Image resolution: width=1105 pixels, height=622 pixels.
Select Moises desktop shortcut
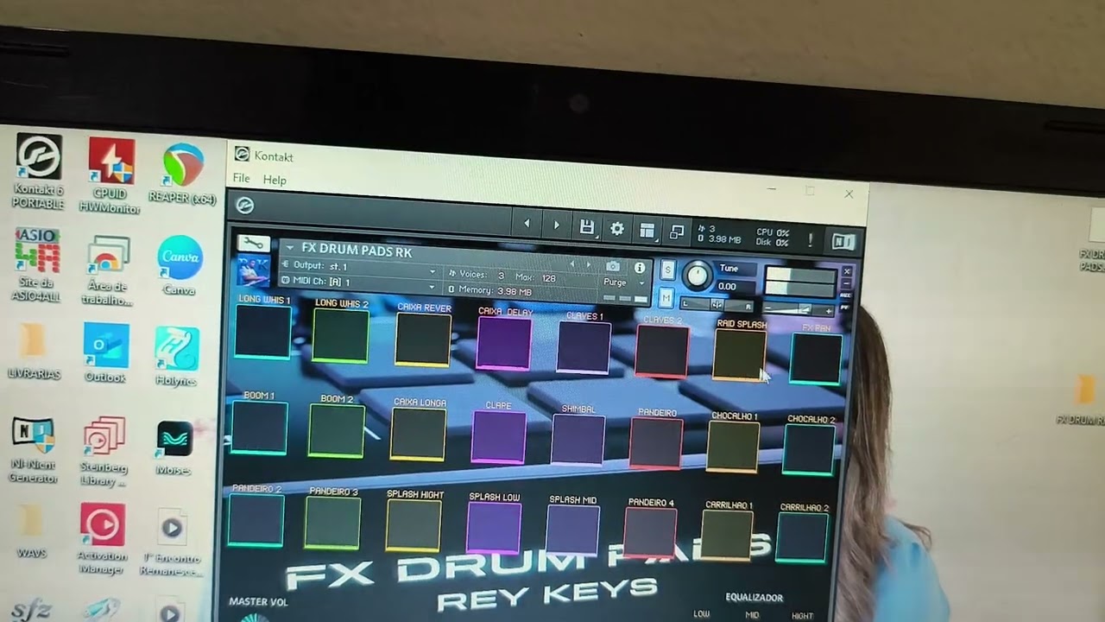tap(174, 448)
